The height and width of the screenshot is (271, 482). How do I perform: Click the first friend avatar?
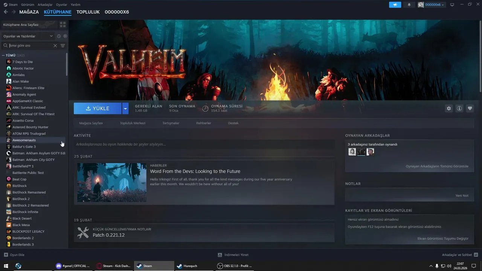pos(352,152)
